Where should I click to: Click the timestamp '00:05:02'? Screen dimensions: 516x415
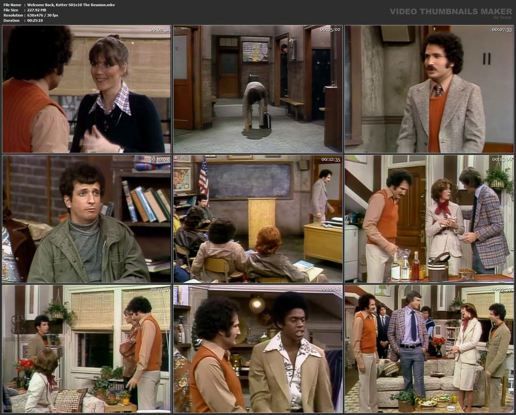click(x=331, y=30)
